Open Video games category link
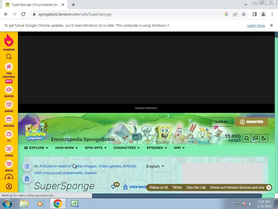 110,166
